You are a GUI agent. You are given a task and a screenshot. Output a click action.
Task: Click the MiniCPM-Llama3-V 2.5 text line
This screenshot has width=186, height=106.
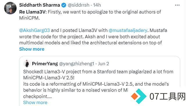click(x=49, y=78)
